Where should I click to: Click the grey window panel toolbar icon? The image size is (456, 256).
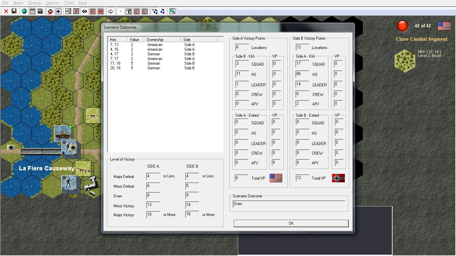point(33,11)
